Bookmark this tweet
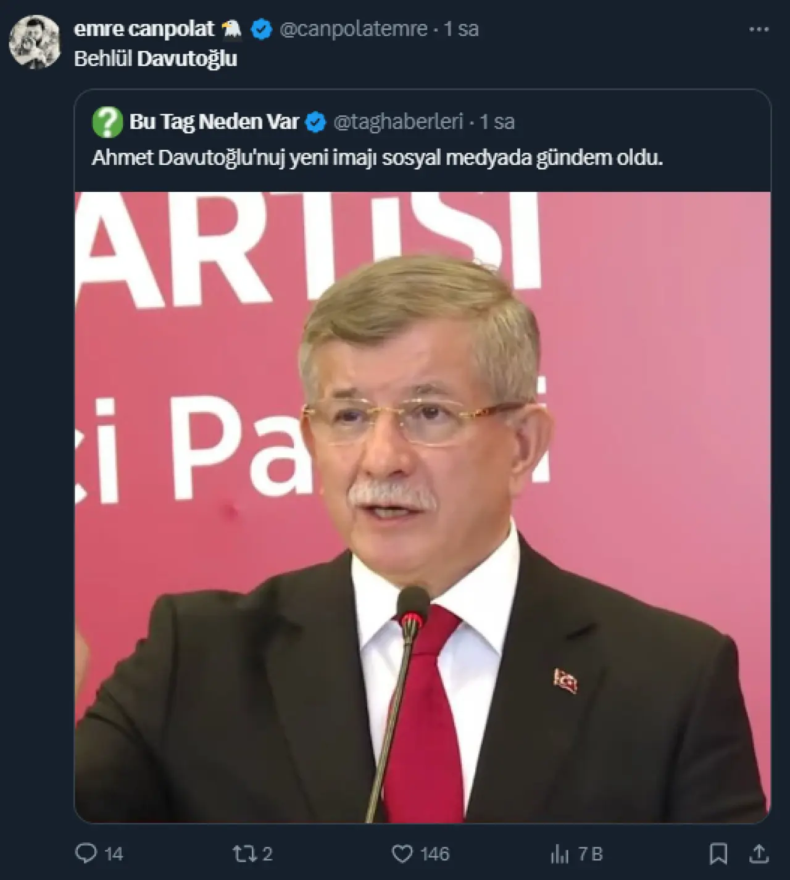 pos(718,853)
